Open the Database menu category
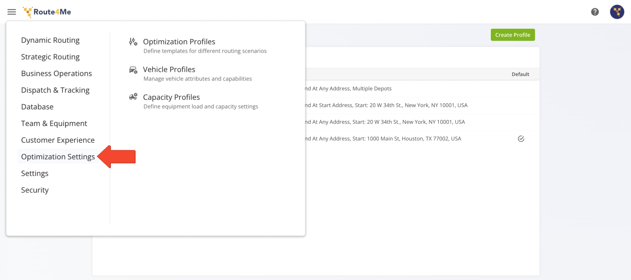The width and height of the screenshot is (631, 280). tap(37, 107)
